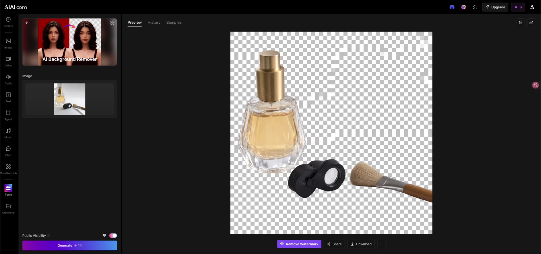Screen dimensions: 541x254
Task: Open the Agent sidebar item
Action: point(8,115)
